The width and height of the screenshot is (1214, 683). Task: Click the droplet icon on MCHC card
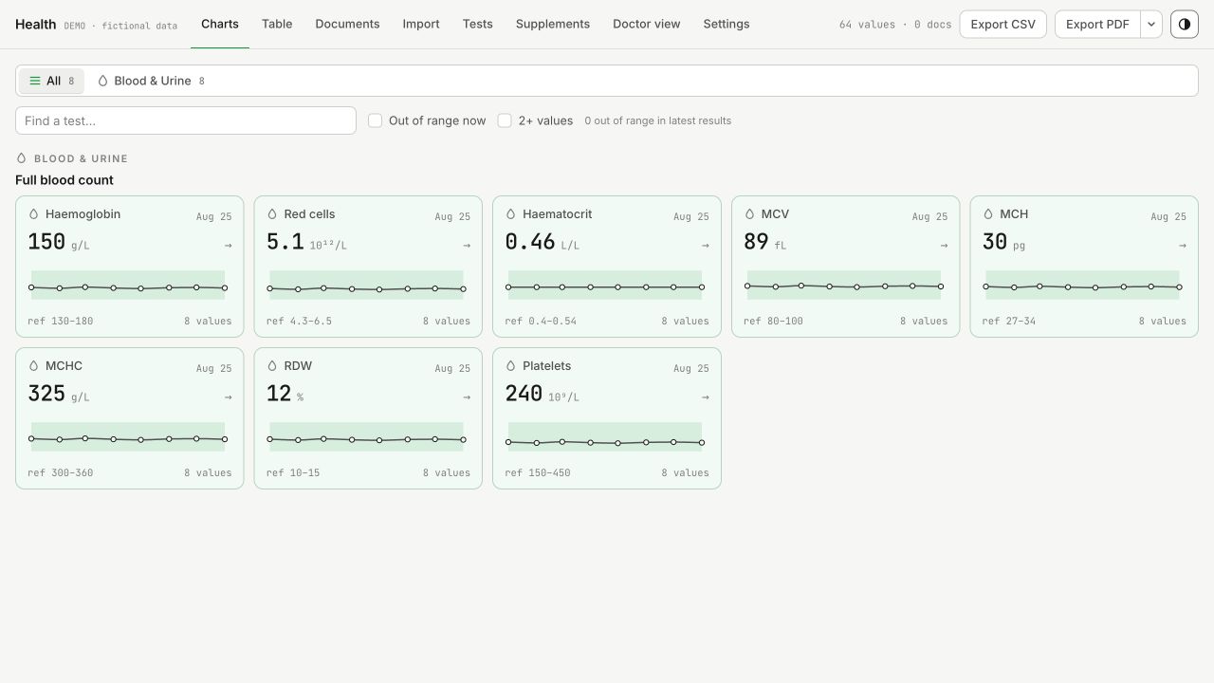[34, 366]
